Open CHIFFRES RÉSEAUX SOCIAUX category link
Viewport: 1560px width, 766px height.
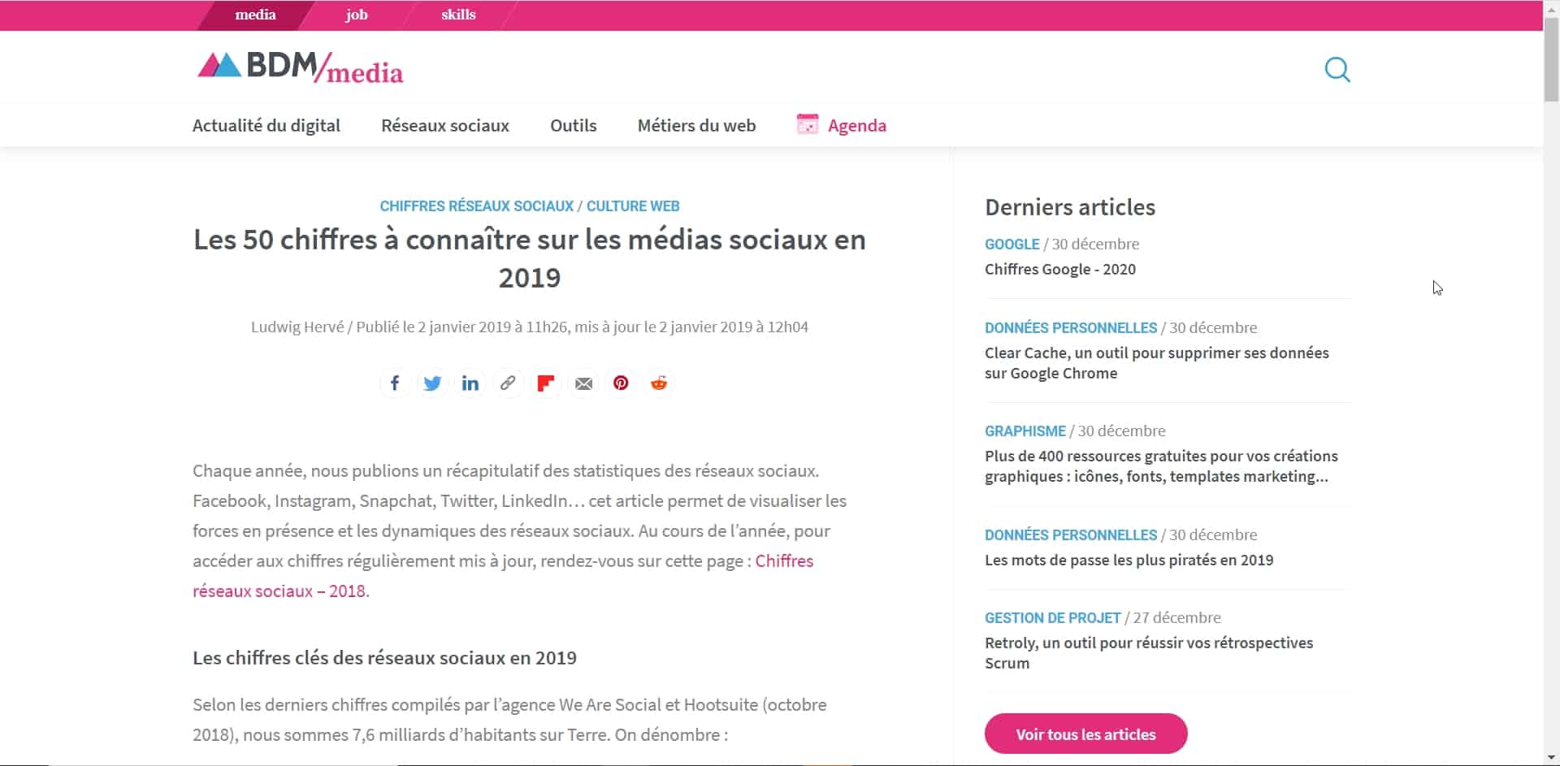[x=477, y=206]
